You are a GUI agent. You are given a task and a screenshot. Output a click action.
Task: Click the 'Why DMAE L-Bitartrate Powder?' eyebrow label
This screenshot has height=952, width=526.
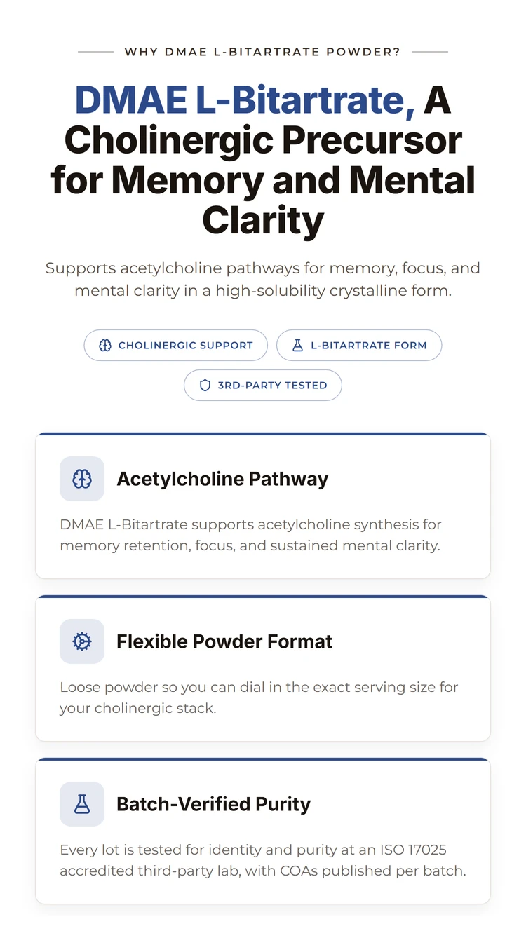click(262, 52)
